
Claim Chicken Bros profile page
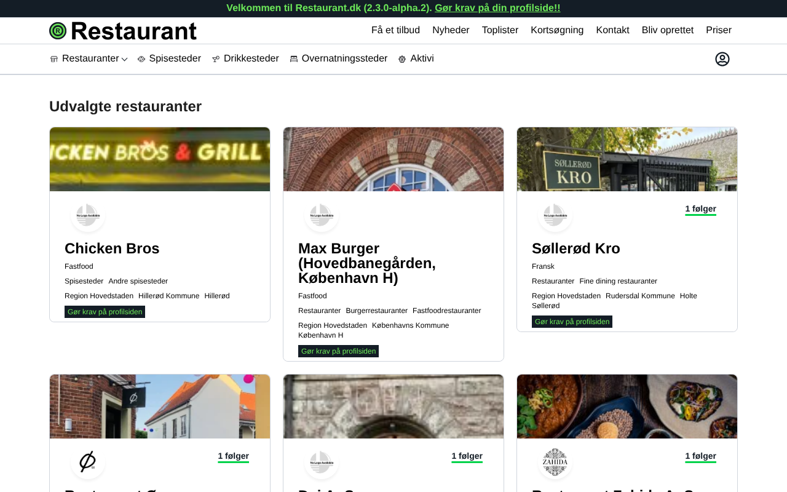coord(105,312)
